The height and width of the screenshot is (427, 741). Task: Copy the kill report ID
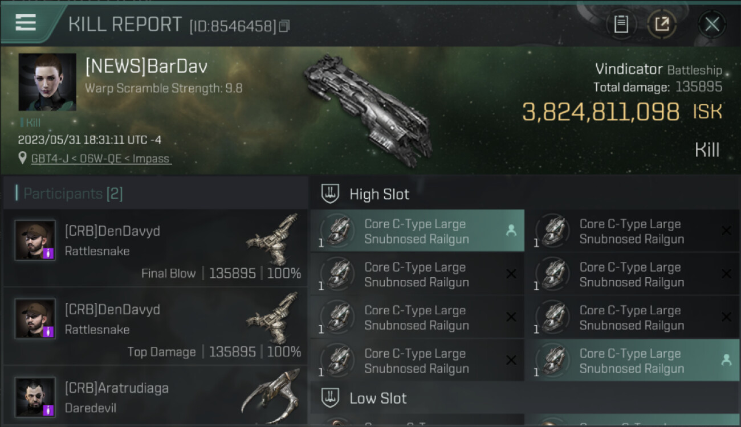(284, 26)
